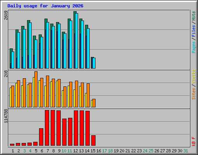Image resolution: width=198 pixels, height=155 pixels.
Task: Select day 29 on the date axis
Action: [174, 151]
